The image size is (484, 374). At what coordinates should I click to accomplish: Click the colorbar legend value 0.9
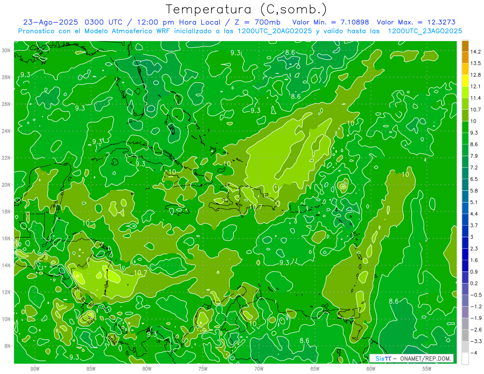(x=474, y=272)
